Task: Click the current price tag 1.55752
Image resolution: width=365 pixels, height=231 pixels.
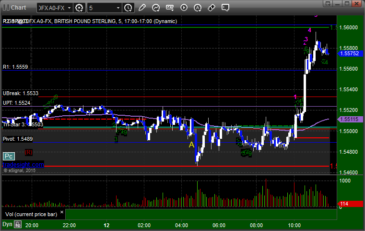Action: click(x=350, y=53)
